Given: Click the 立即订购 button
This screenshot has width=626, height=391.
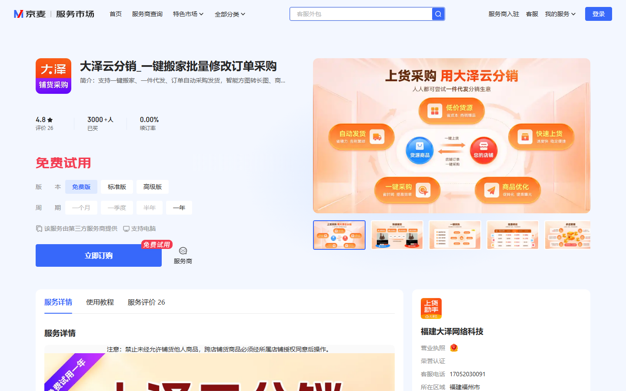Looking at the screenshot, I should 99,255.
